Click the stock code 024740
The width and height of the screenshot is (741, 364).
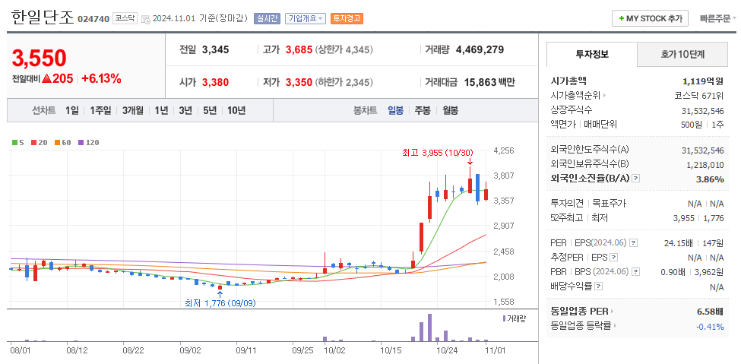click(93, 20)
